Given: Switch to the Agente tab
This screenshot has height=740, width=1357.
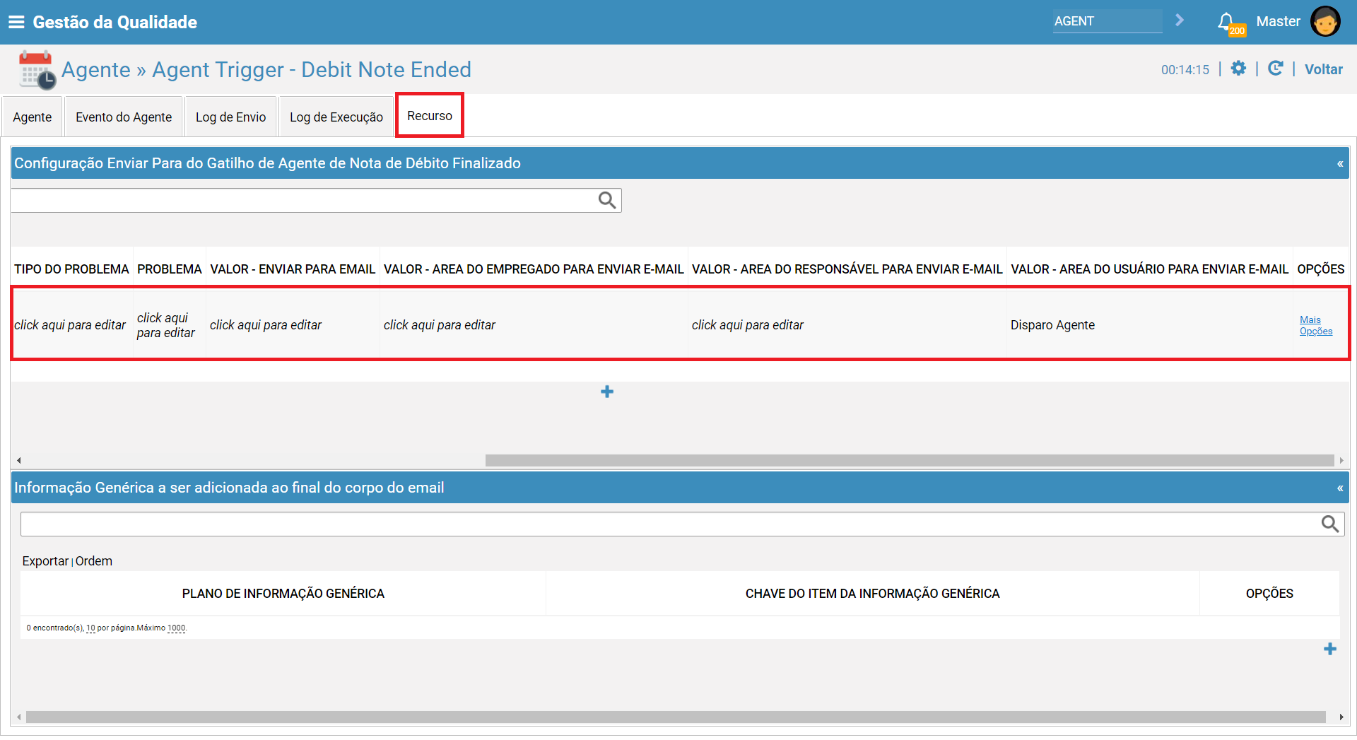Looking at the screenshot, I should pos(33,117).
